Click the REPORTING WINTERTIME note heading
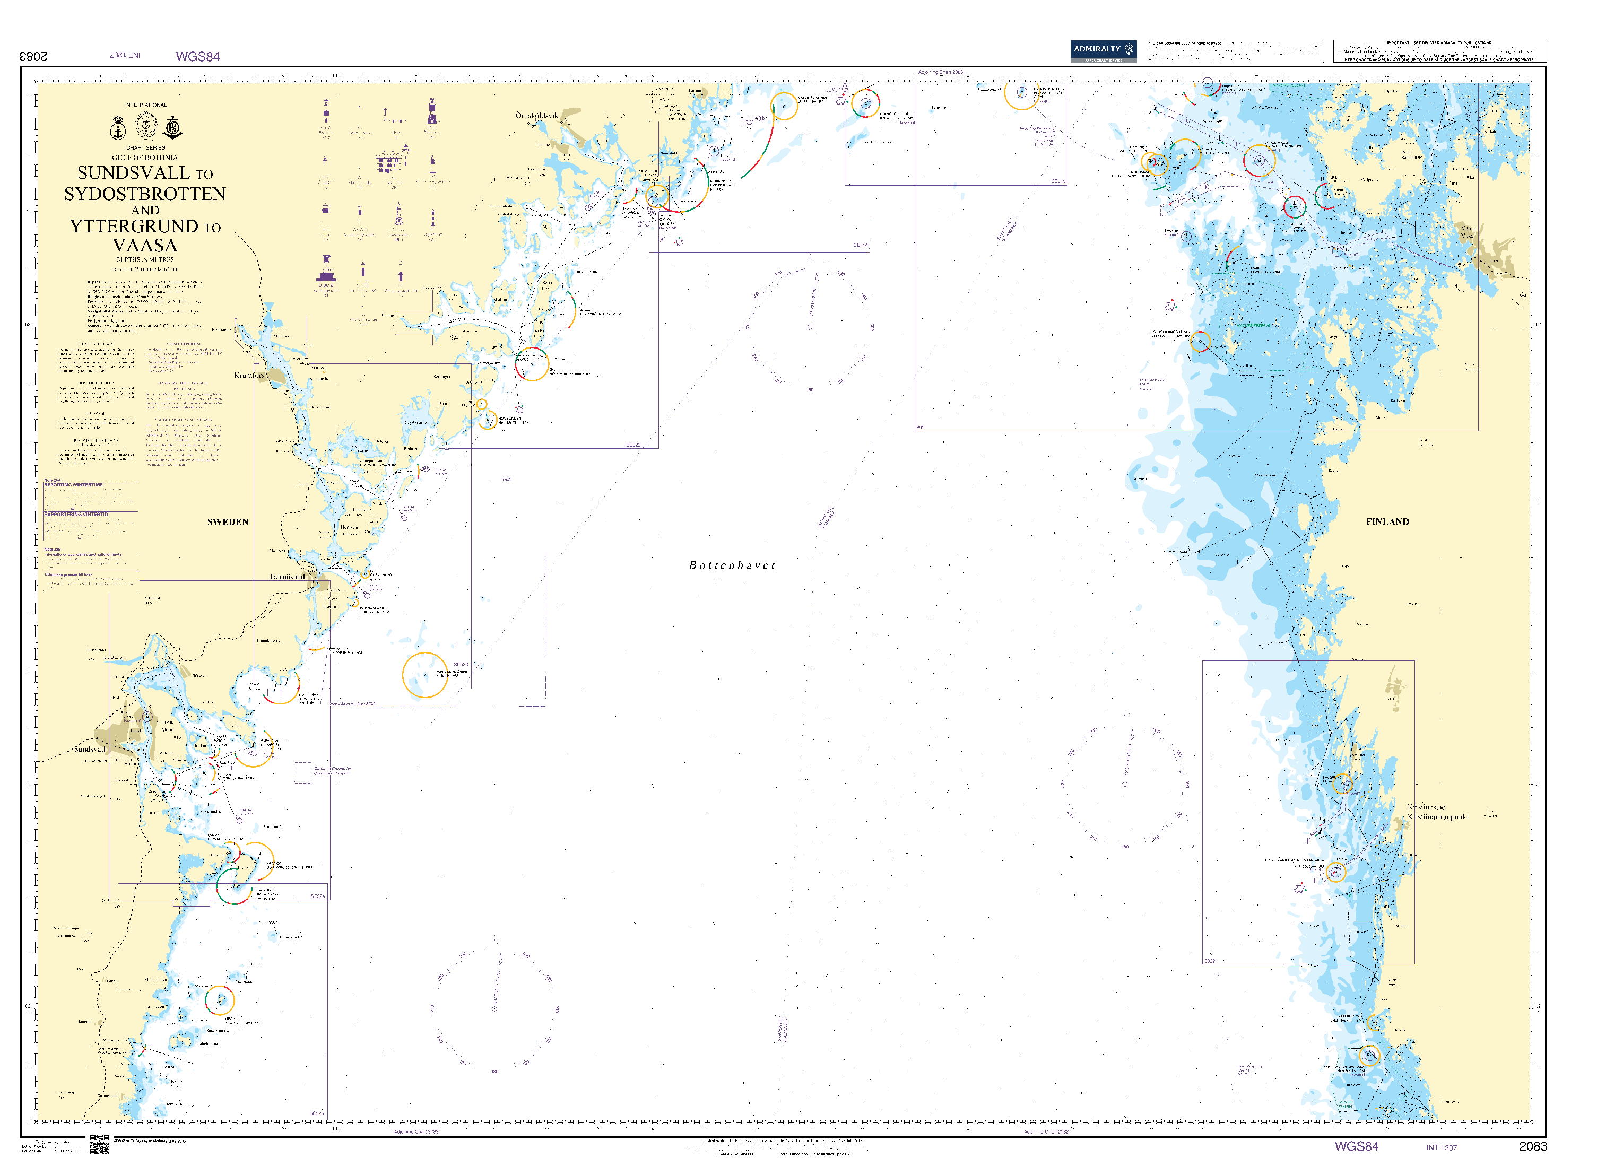This screenshot has height=1158, width=1597. (x=74, y=485)
